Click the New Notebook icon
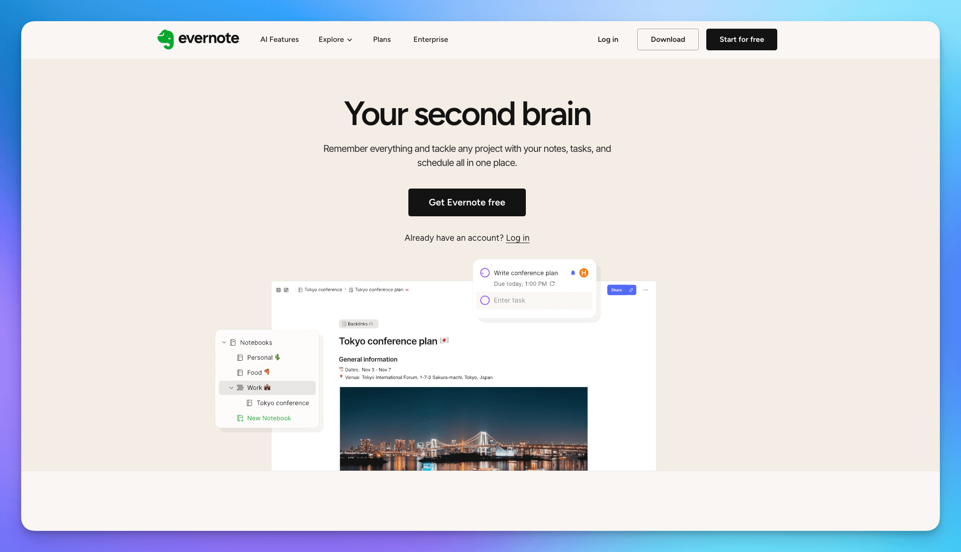This screenshot has width=961, height=552. 240,418
